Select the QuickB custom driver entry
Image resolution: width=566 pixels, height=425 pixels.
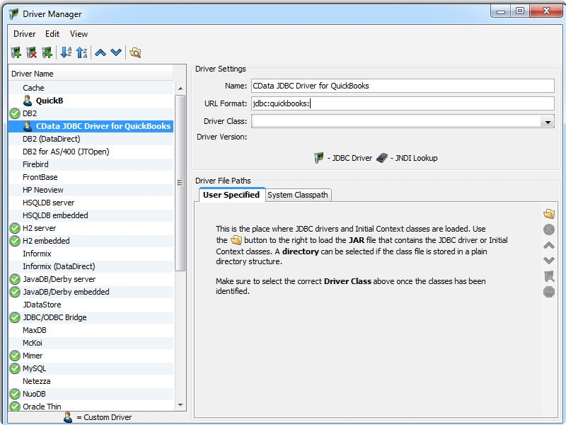click(50, 101)
